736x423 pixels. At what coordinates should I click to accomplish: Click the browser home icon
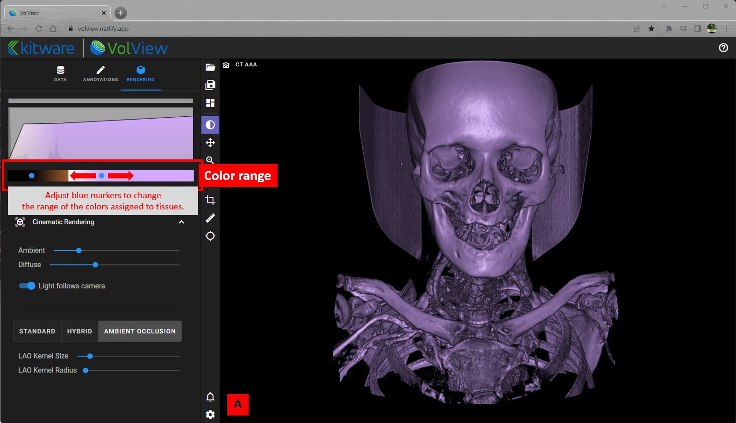tap(53, 29)
